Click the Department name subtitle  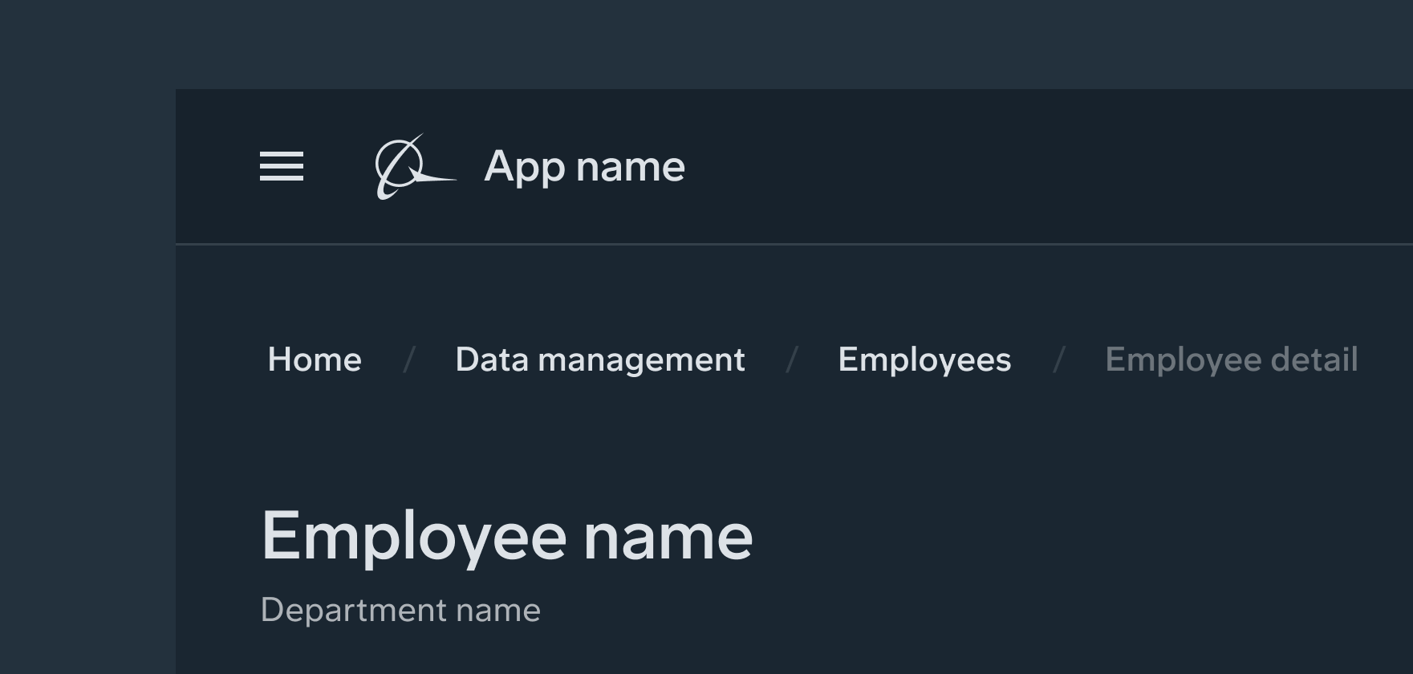pos(400,610)
